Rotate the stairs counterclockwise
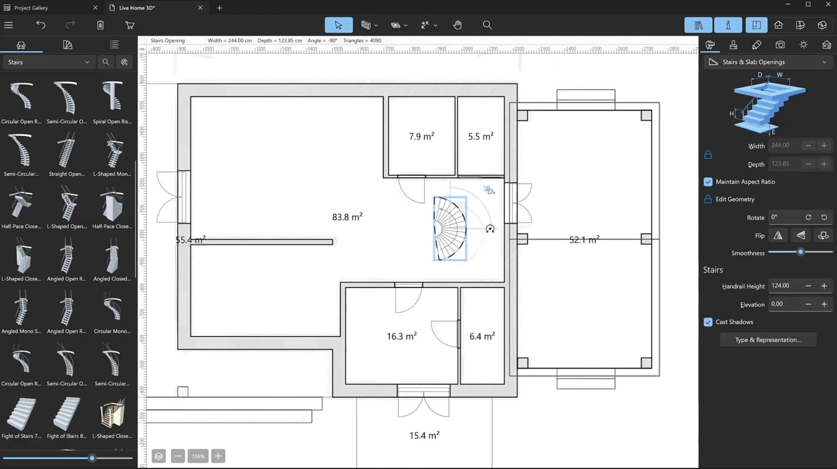Screen dimensions: 837x469 pos(824,218)
